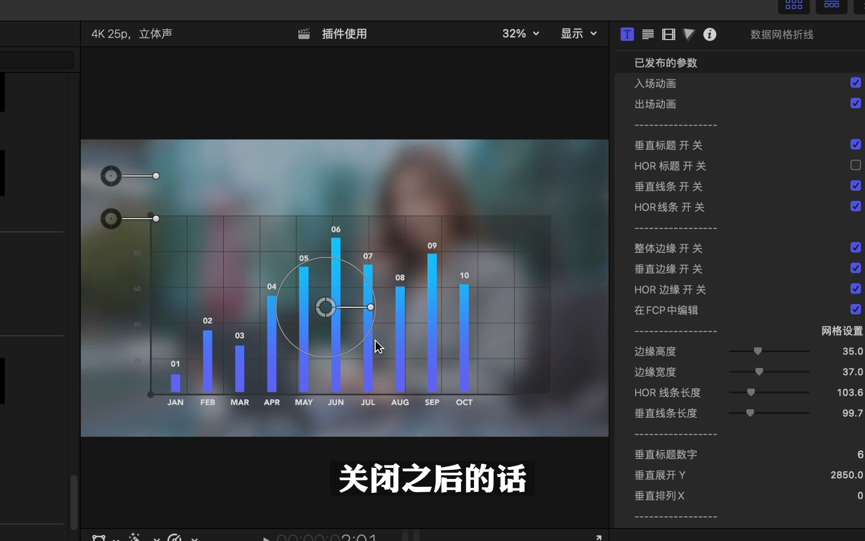Viewport: 865px width, 541px height.
Task: Click the HOR 线条长度 slider
Action: click(769, 392)
